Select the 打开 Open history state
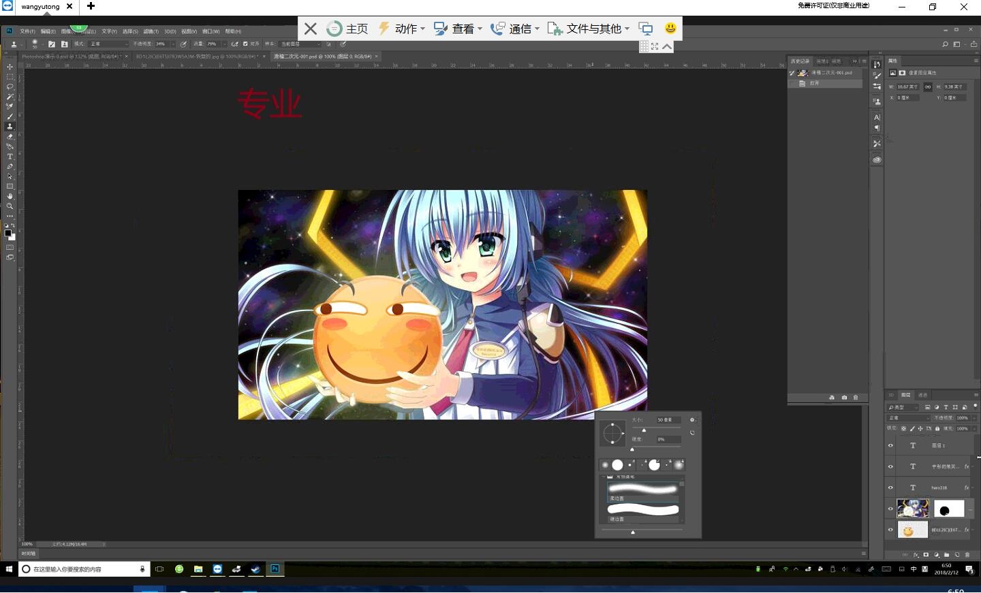 (x=826, y=83)
